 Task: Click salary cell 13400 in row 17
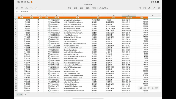(142, 52)
